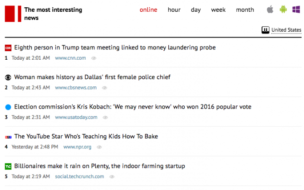The height and width of the screenshot is (190, 304).
Task: Open the Dallas female police chief headline
Action: 92,77
